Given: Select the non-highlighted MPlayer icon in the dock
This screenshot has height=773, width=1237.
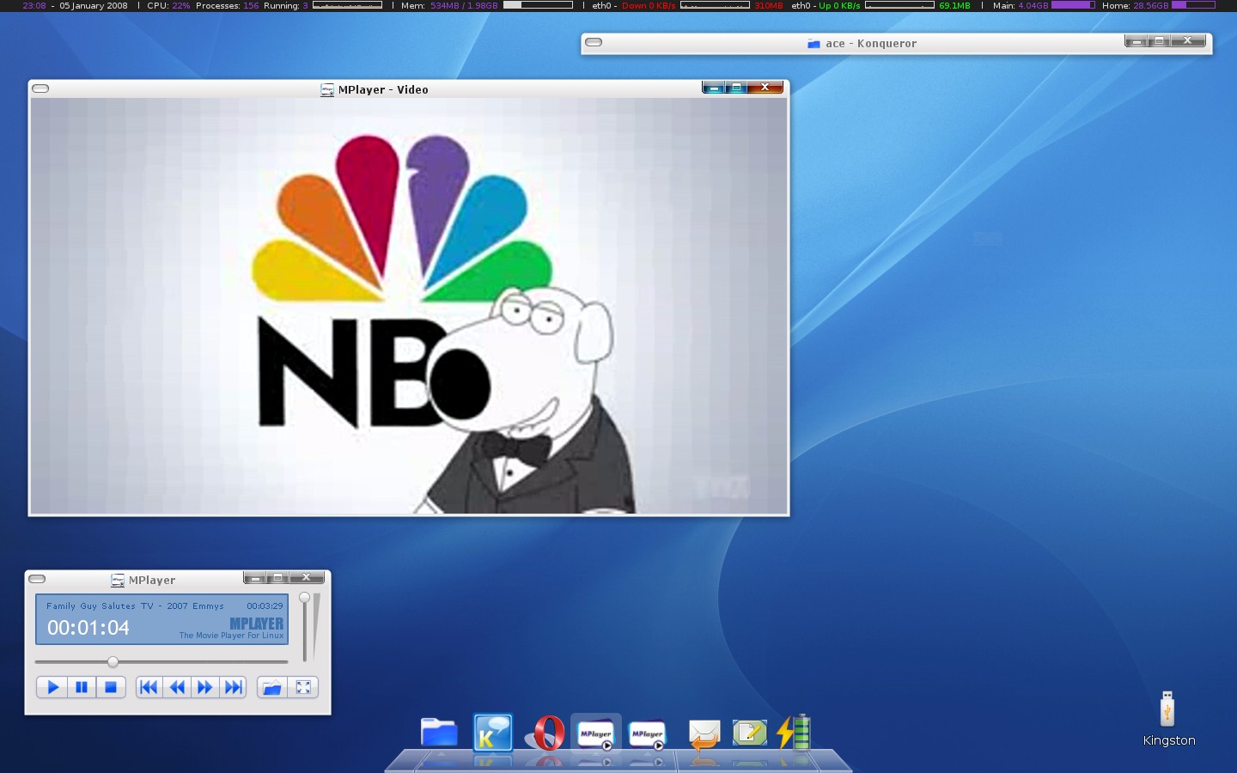Looking at the screenshot, I should click(x=647, y=733).
